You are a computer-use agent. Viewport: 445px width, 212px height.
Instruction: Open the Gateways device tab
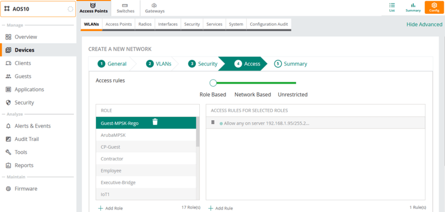pos(154,7)
